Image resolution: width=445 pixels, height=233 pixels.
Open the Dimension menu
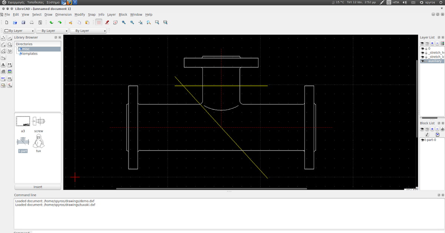(63, 15)
